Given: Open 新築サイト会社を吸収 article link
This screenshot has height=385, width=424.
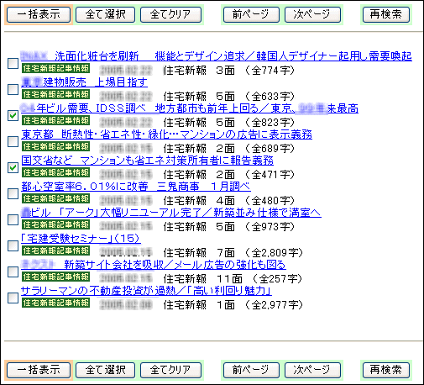Looking at the screenshot, I should pyautogui.click(x=154, y=265).
